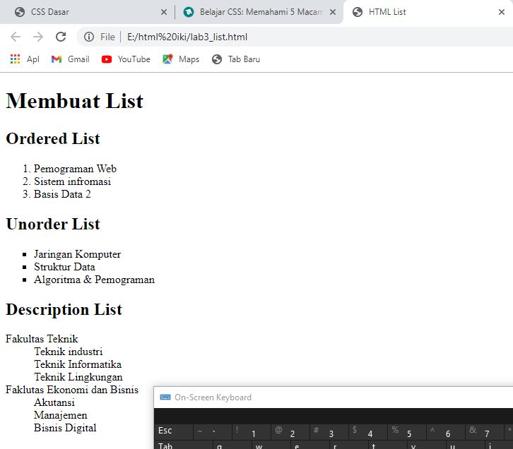The height and width of the screenshot is (449, 513).
Task: Click the Sistem infromasi list item
Action: [x=72, y=181]
